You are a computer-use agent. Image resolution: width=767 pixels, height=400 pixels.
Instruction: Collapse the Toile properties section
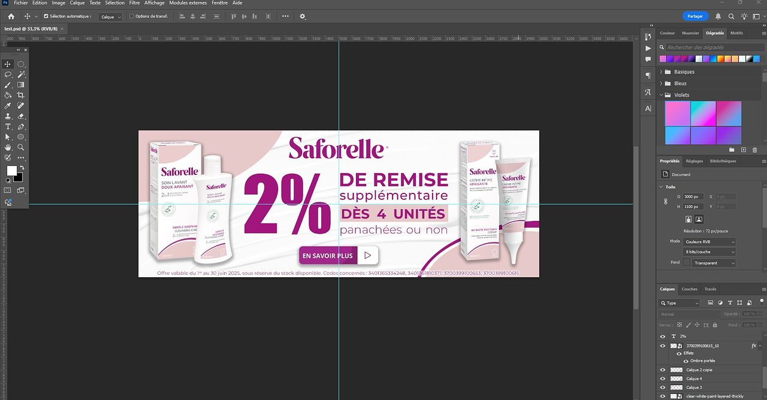tap(662, 187)
